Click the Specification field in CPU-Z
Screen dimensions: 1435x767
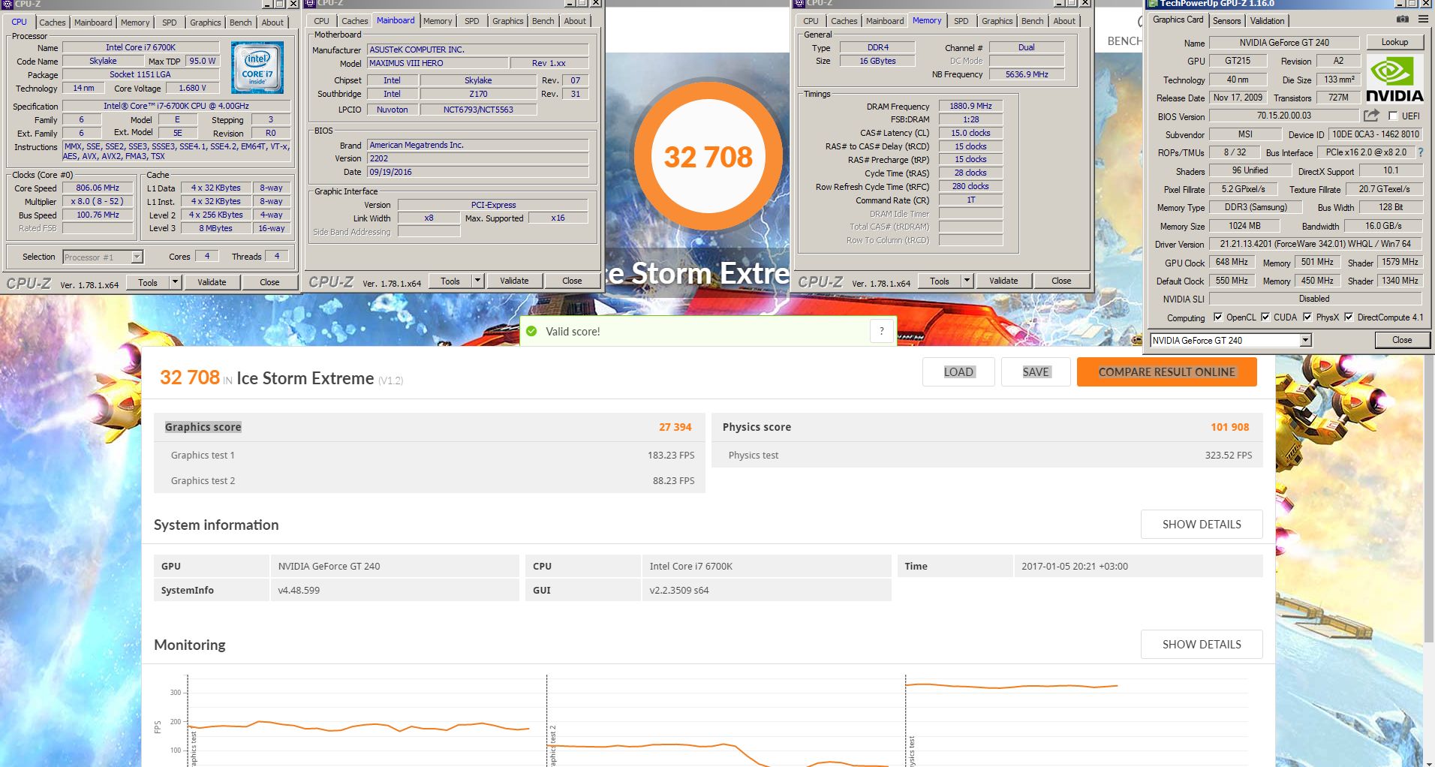(176, 106)
